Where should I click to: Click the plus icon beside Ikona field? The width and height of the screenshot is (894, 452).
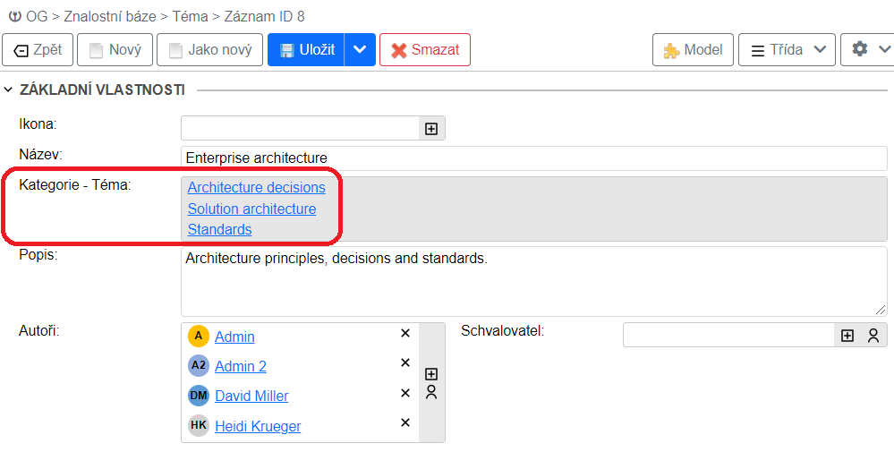click(431, 129)
